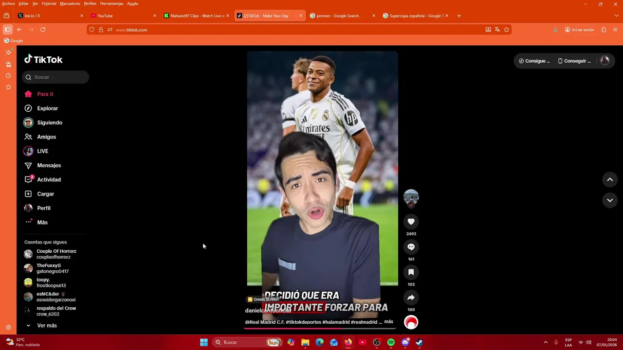Screen dimensions: 623x350
Task: Open the Marcadores menu
Action: [x=70, y=3]
